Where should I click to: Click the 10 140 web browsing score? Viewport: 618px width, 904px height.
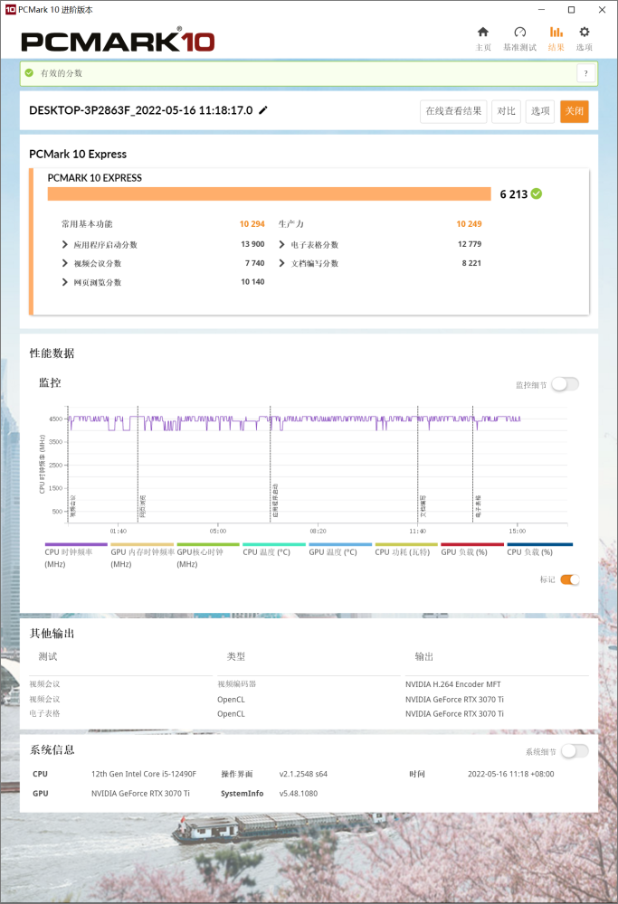point(252,282)
